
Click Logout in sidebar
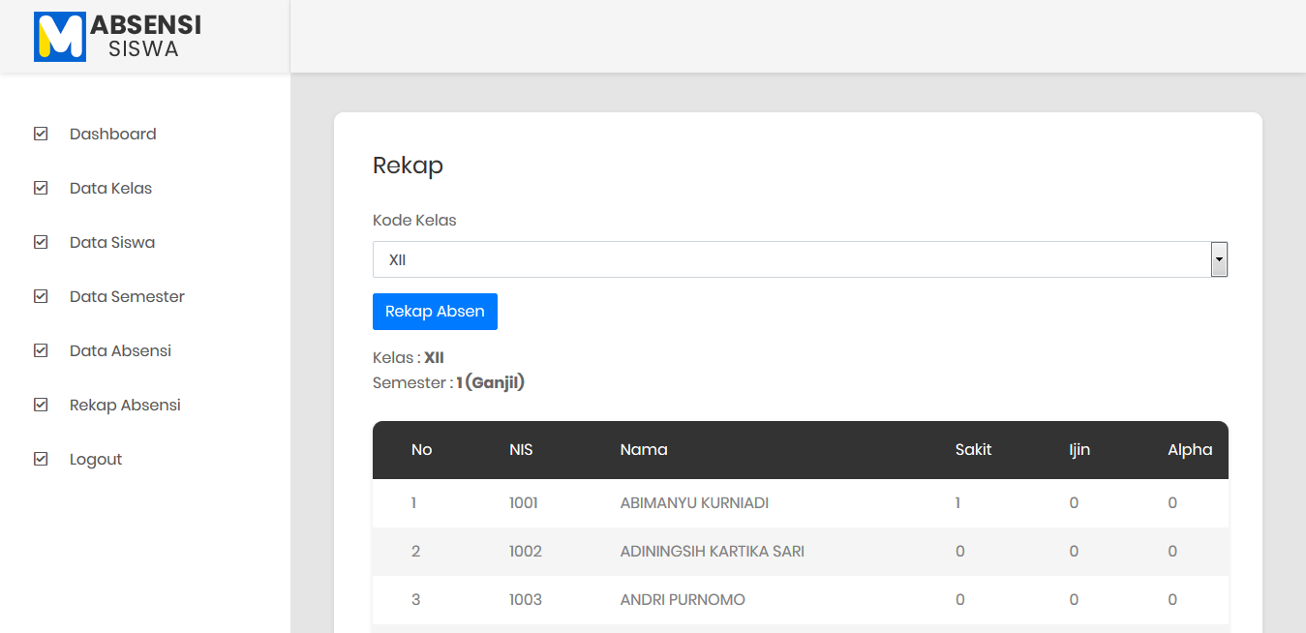click(96, 459)
